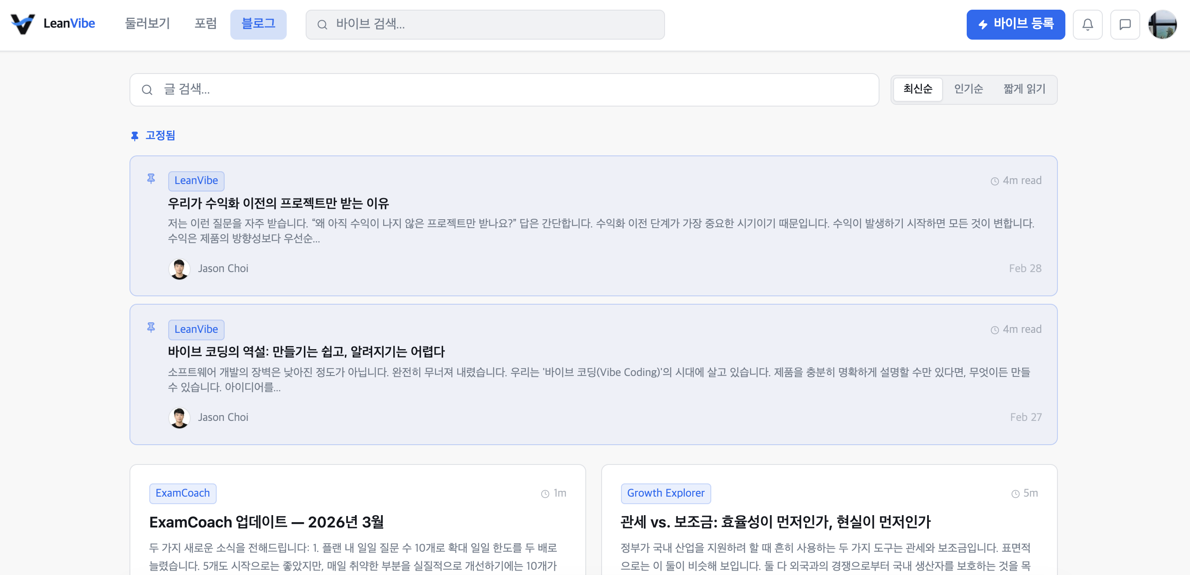This screenshot has width=1190, height=575.
Task: Click the pin icon next to 고정됨
Action: click(134, 135)
